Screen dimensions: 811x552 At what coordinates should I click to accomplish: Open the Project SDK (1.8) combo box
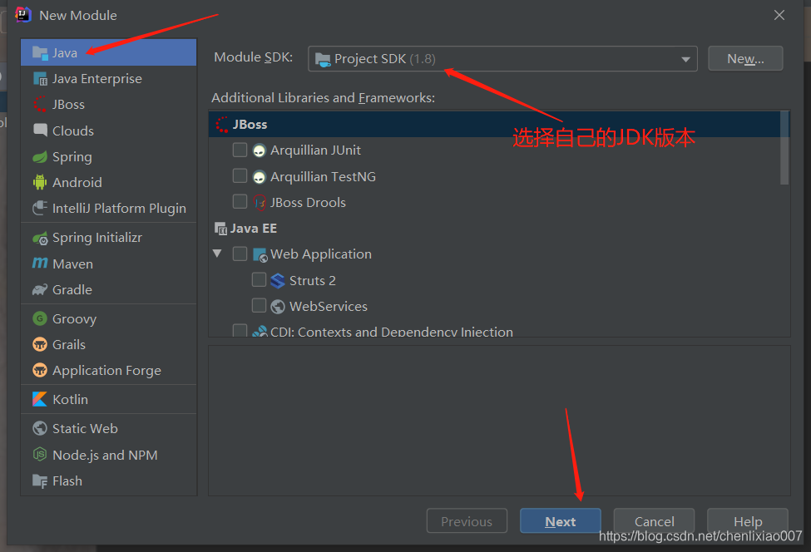502,58
